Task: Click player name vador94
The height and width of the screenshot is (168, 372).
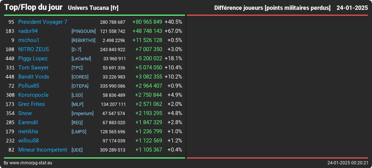Action: [x=28, y=31]
